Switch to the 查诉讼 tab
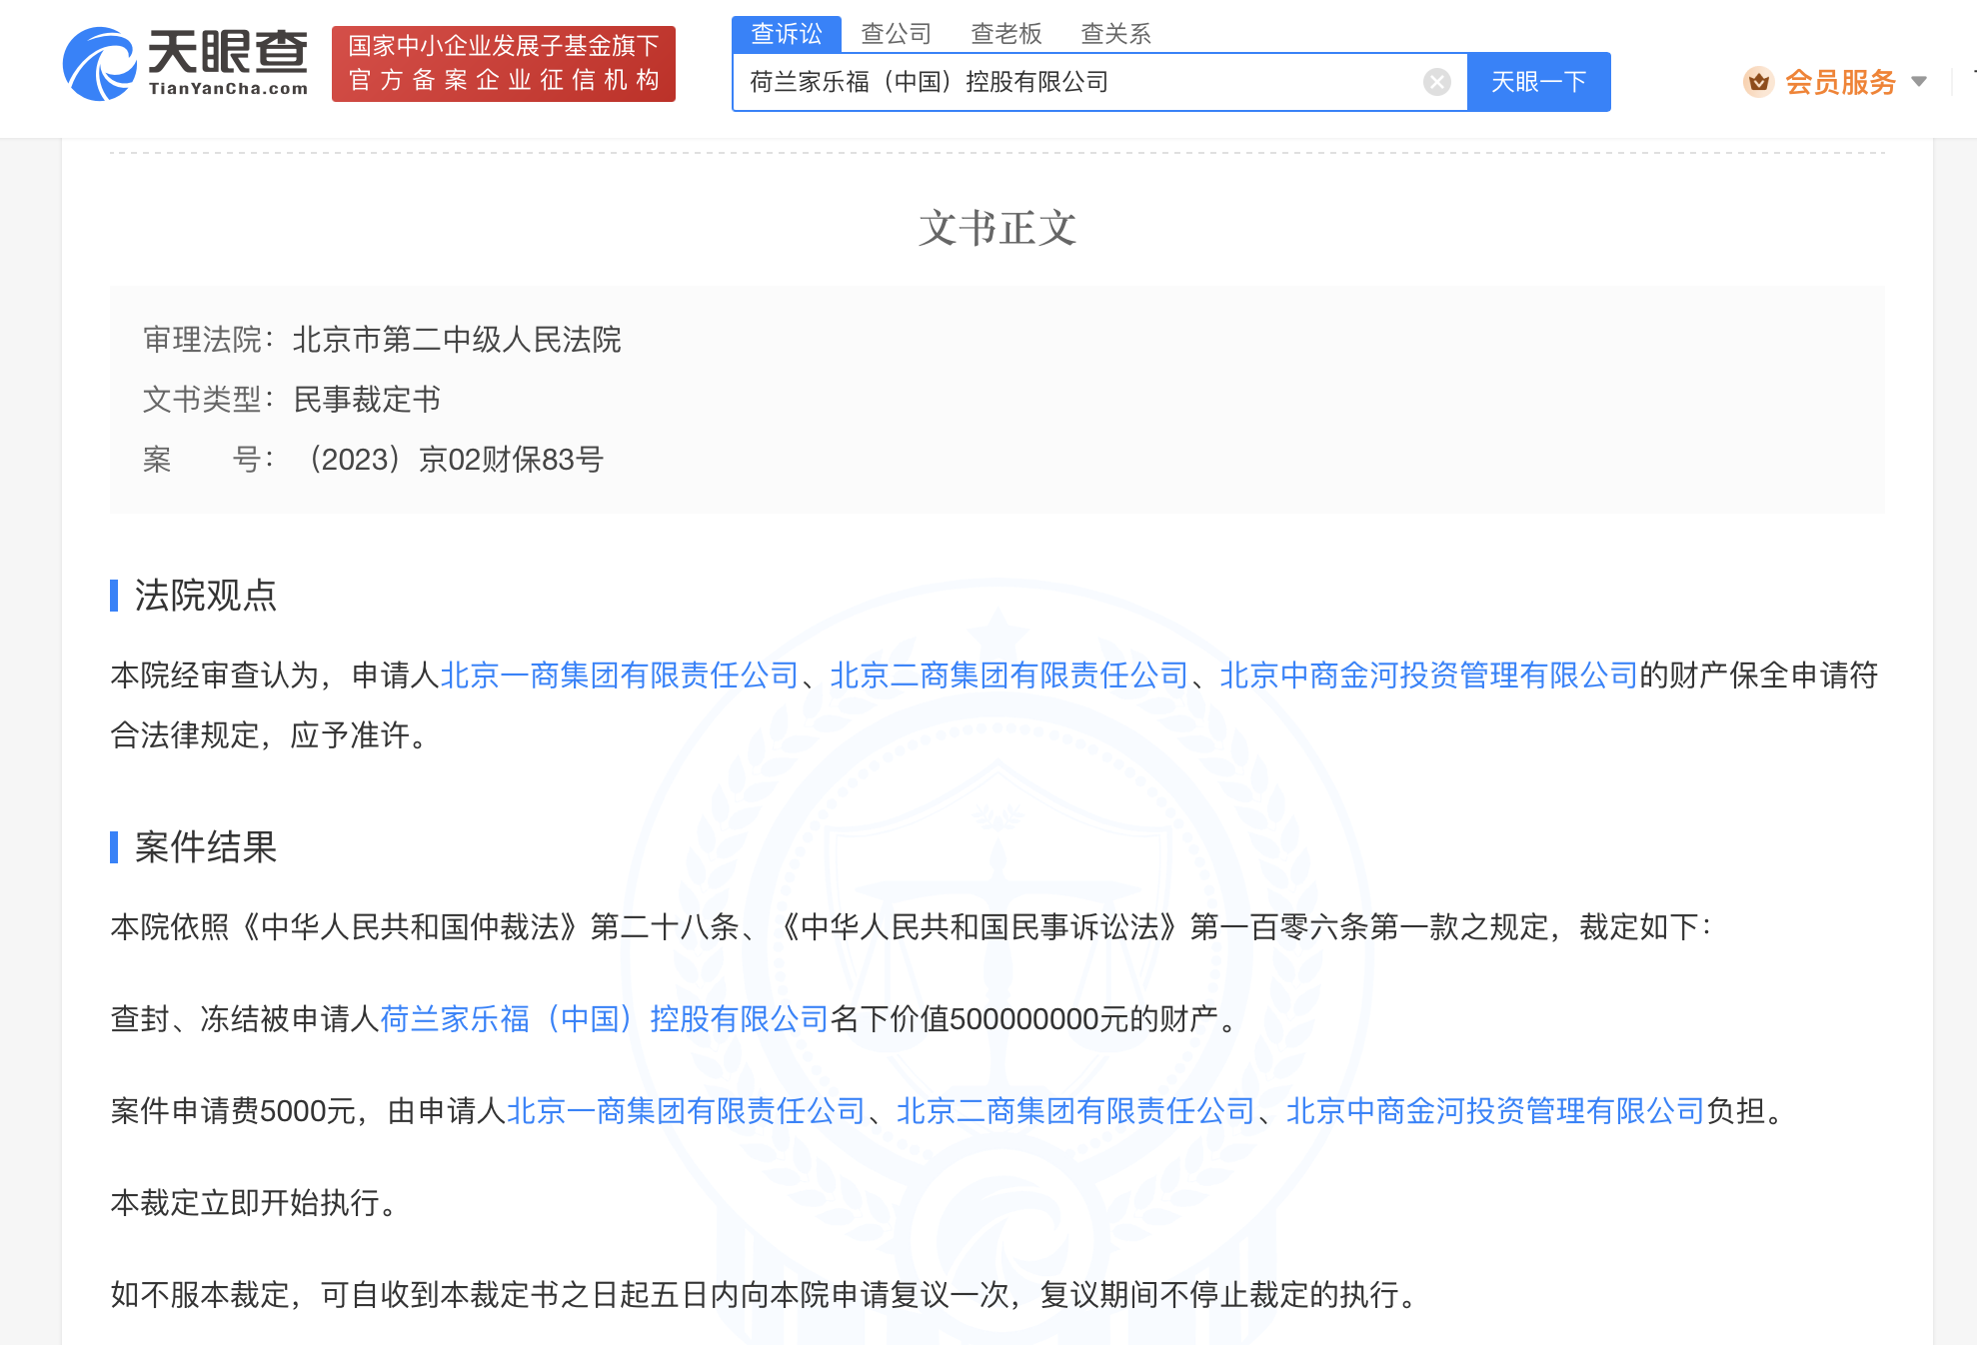This screenshot has width=1977, height=1345. (x=787, y=34)
